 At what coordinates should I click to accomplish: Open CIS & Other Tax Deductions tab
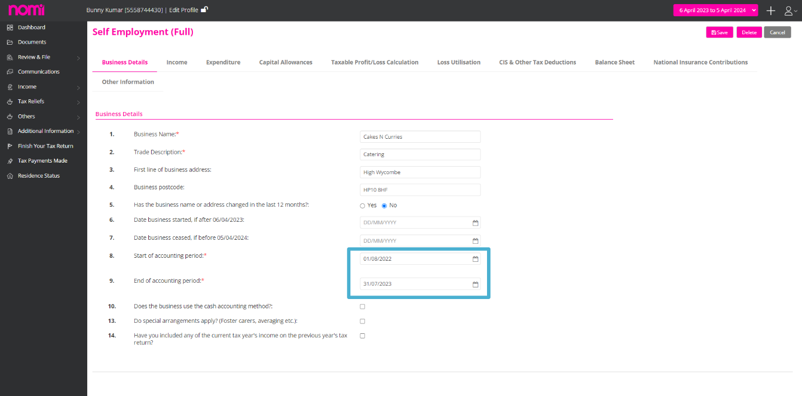pyautogui.click(x=538, y=62)
